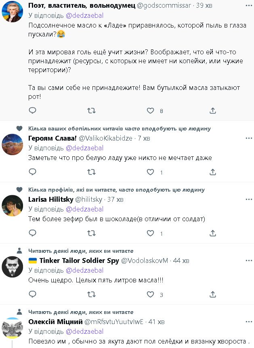Retweet Larisa Hilitsky's tweet
The width and height of the screenshot is (254, 348).
(x=92, y=233)
